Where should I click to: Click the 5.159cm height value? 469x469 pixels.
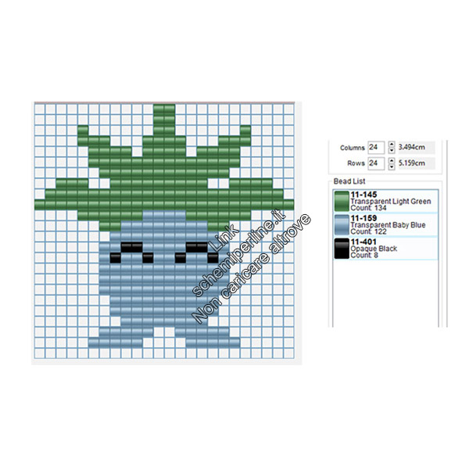click(x=412, y=163)
